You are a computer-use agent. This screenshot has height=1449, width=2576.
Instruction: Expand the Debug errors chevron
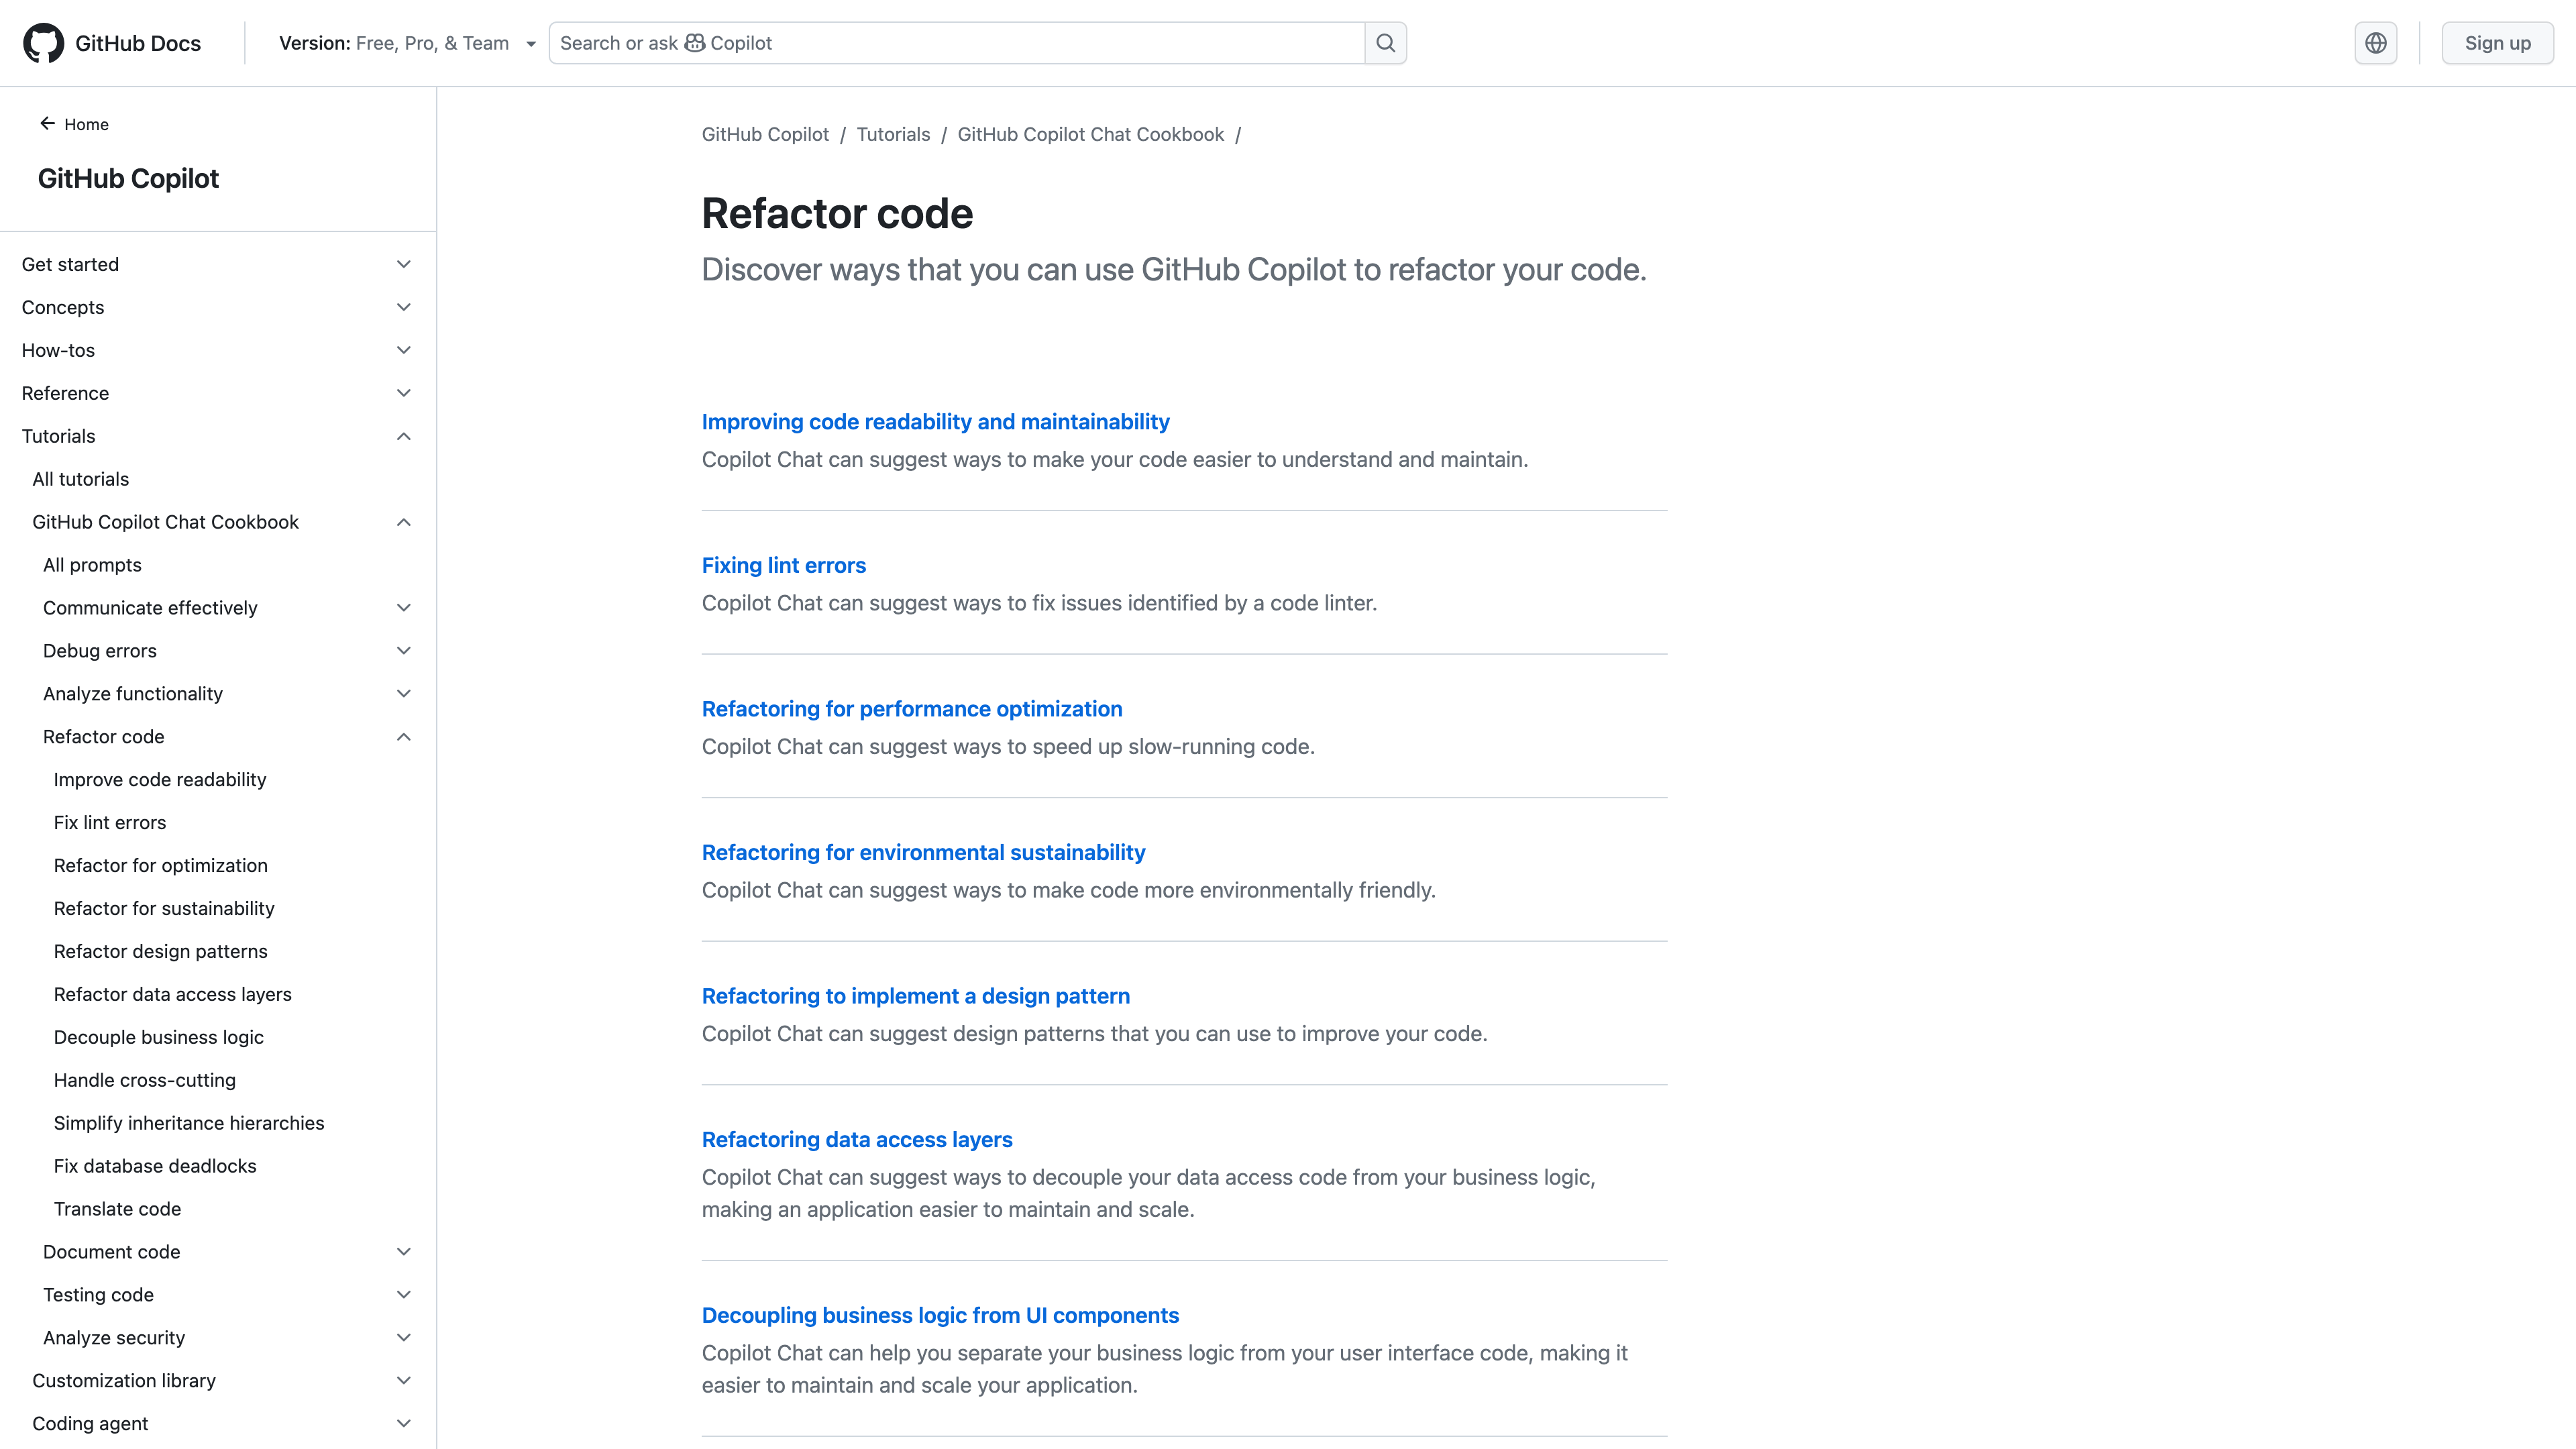pos(403,651)
